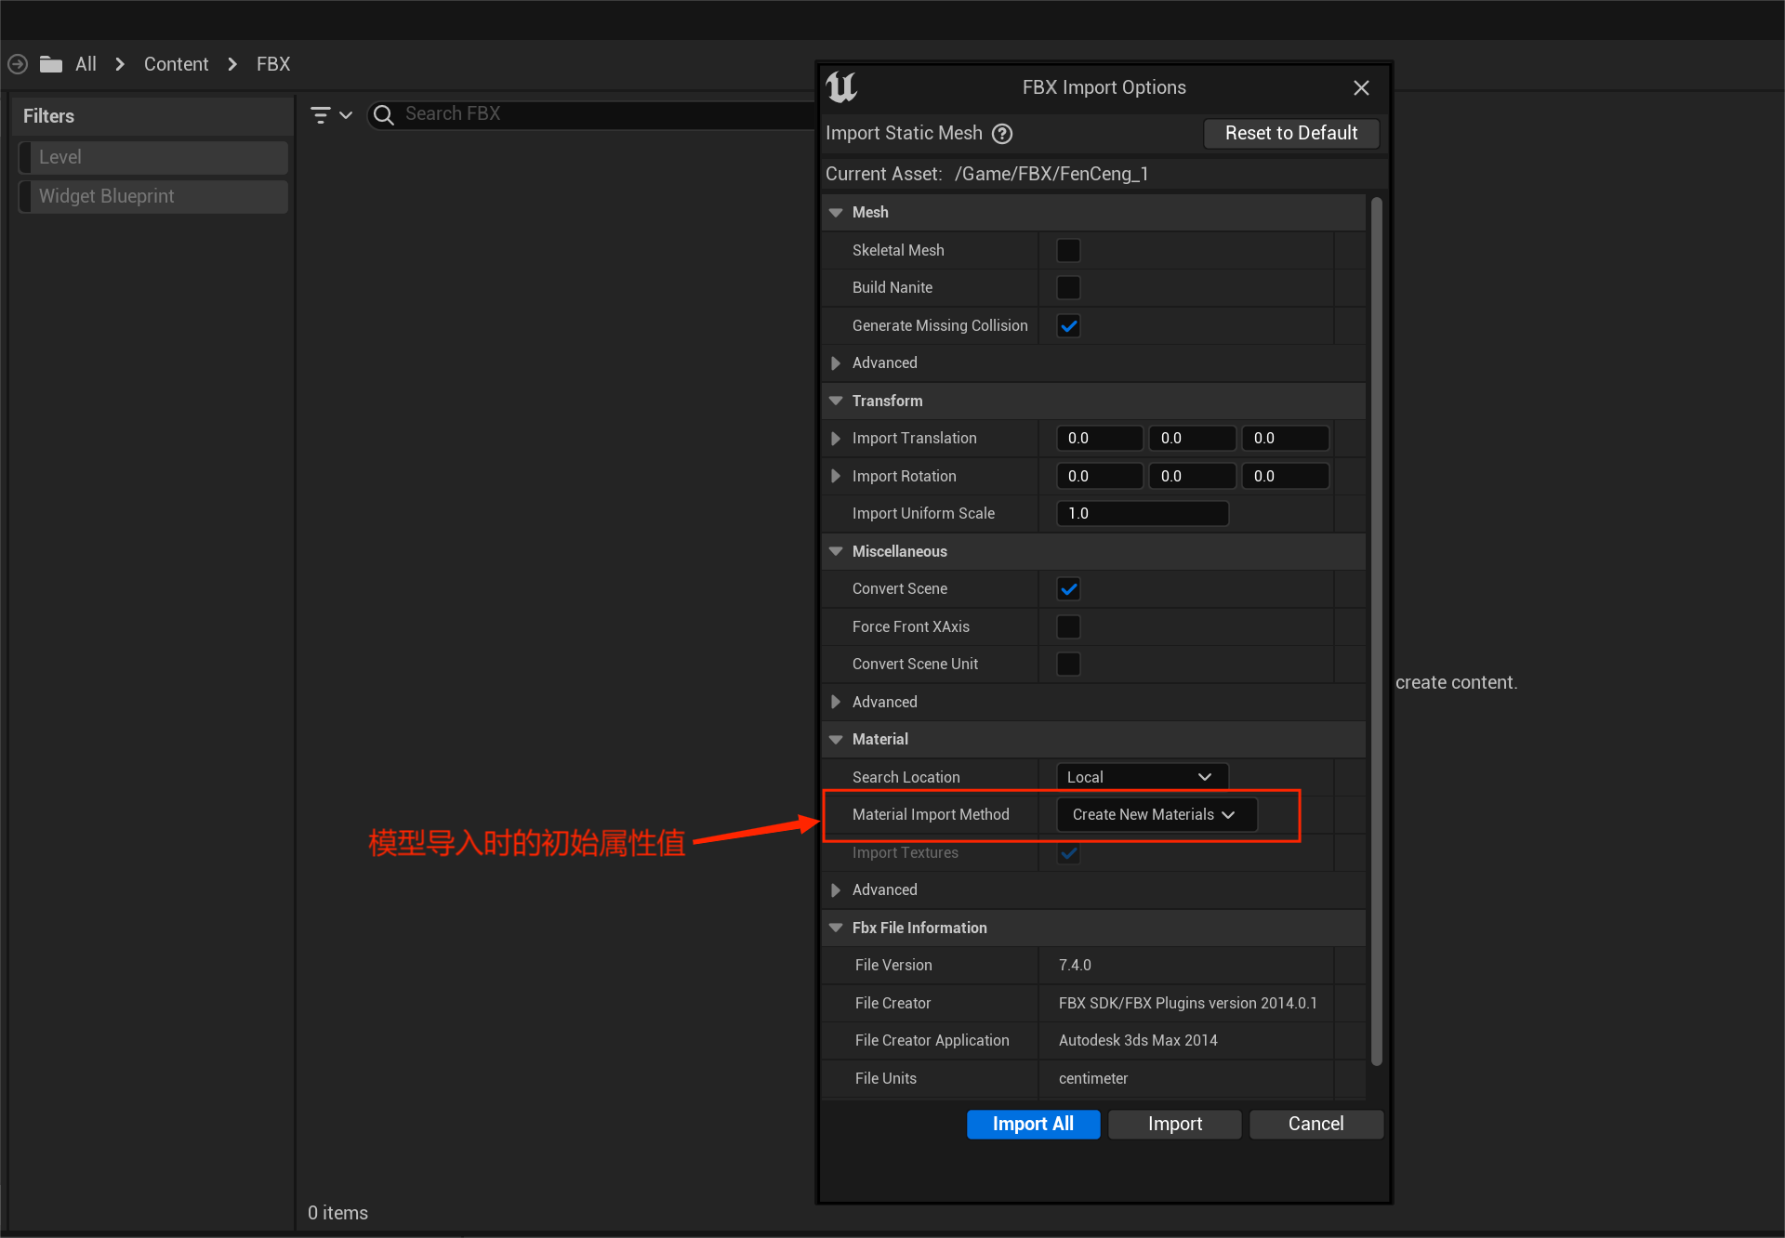Click the folder icon in breadcrumb

(51, 64)
